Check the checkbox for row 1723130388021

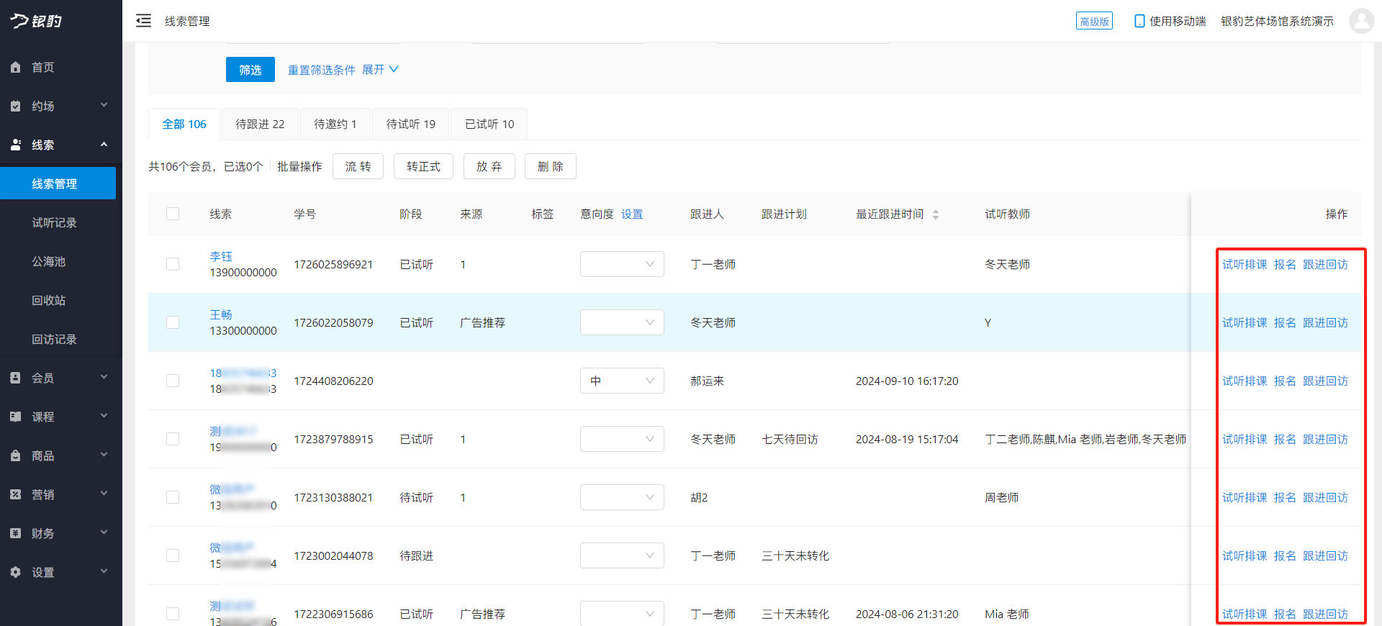pyautogui.click(x=173, y=497)
